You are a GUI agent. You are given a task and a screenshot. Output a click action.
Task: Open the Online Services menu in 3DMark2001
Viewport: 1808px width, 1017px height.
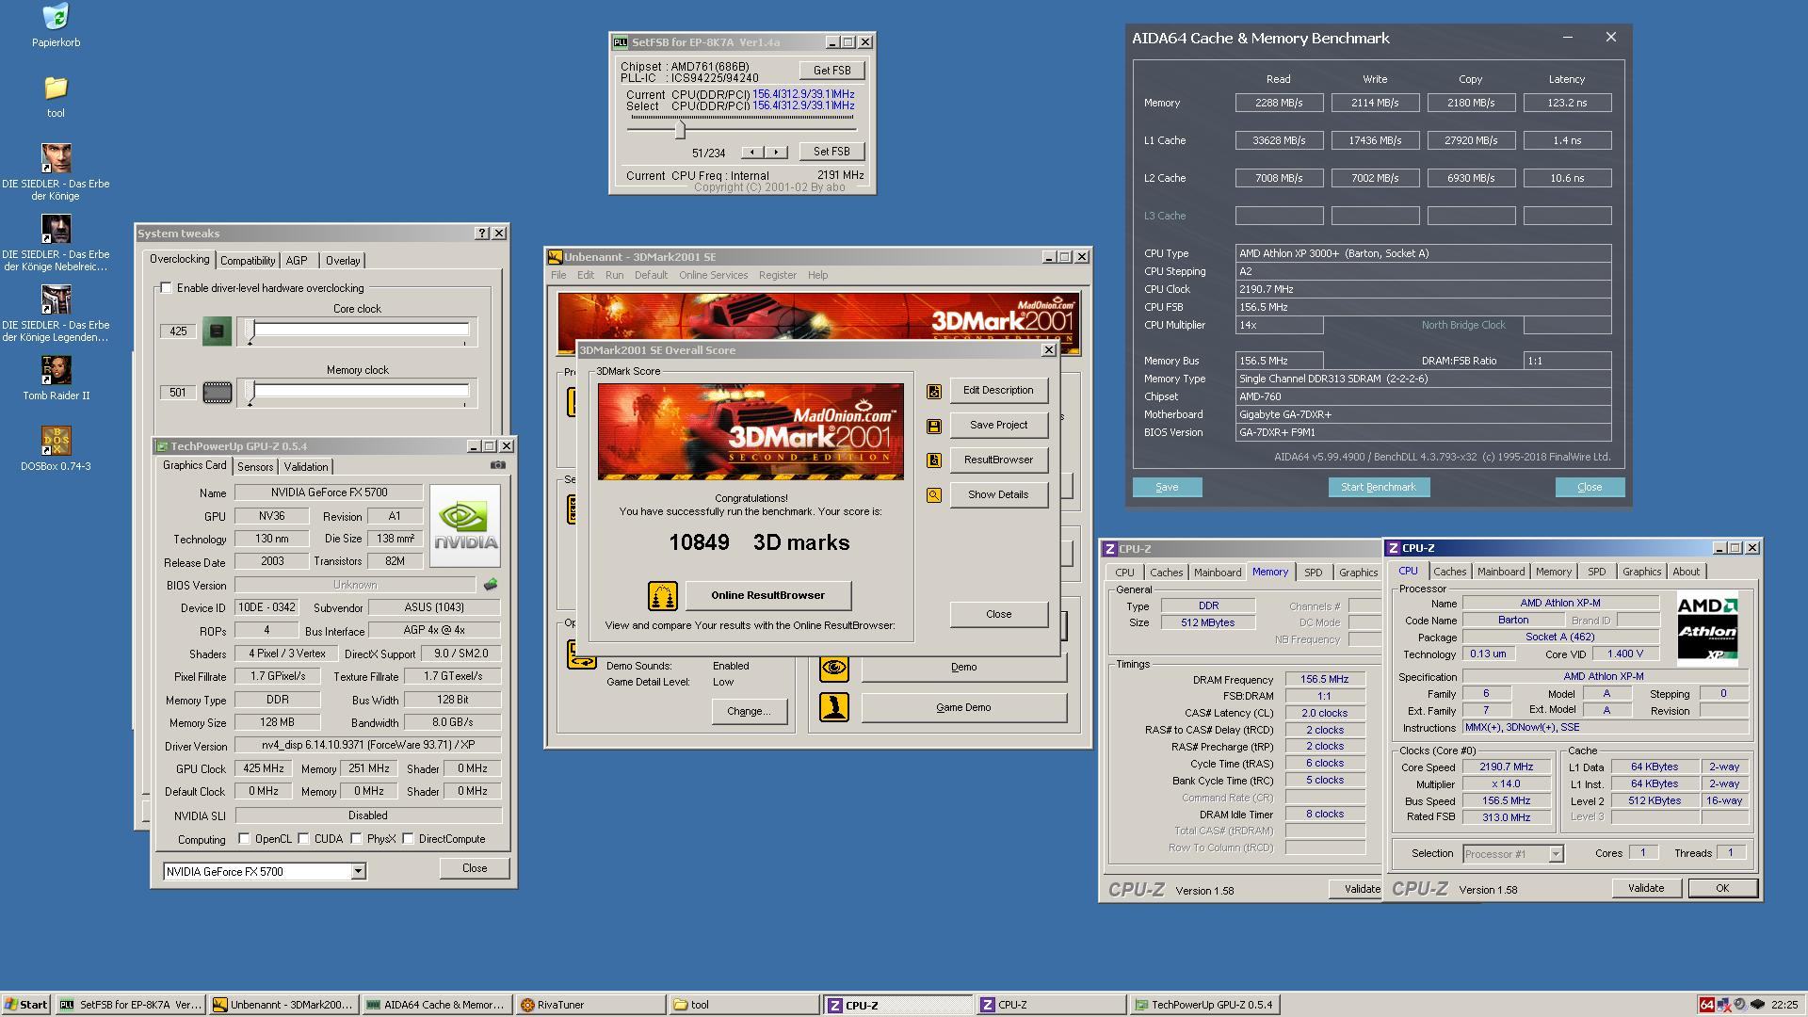tap(713, 276)
